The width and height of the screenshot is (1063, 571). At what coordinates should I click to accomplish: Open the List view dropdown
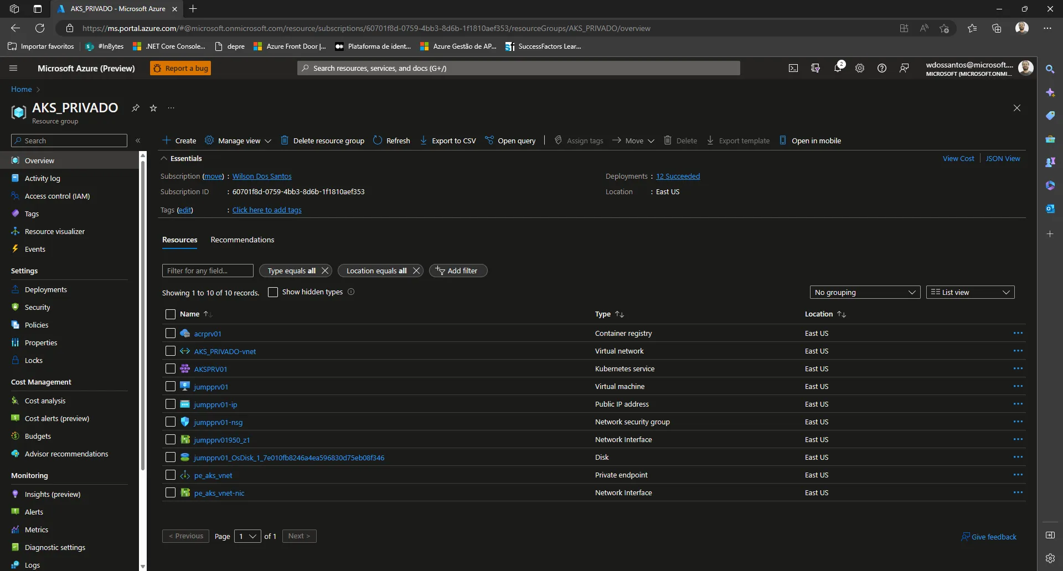[970, 292]
